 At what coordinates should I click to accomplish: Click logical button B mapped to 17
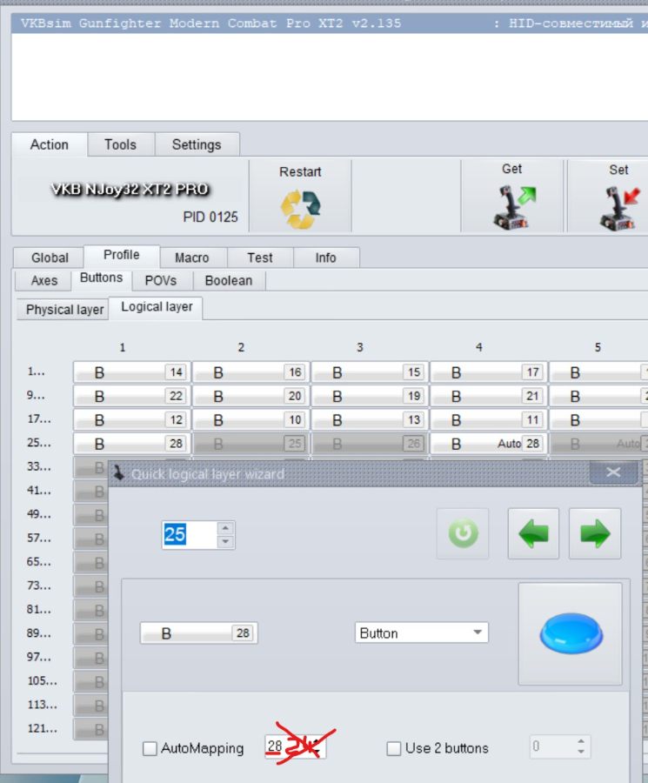(489, 372)
